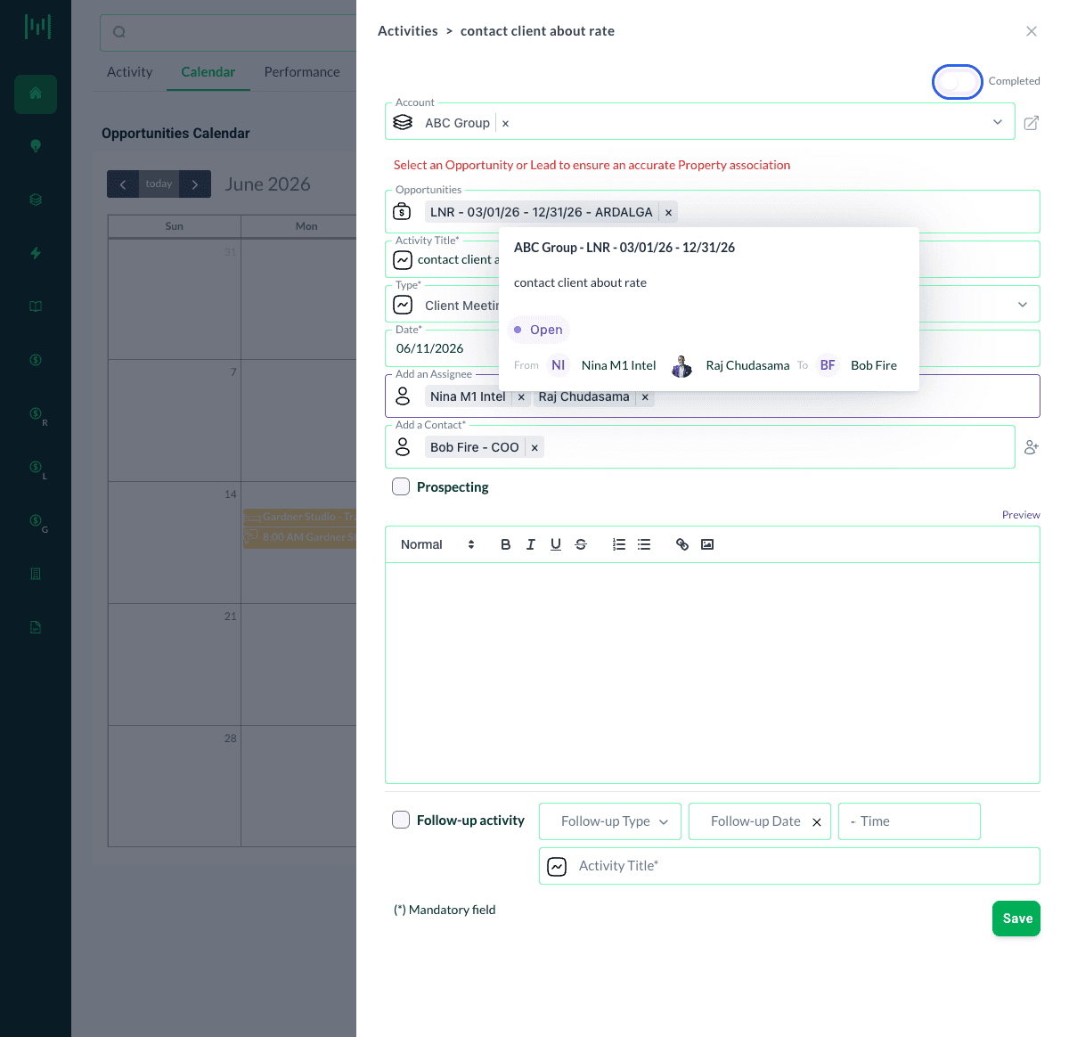The height and width of the screenshot is (1037, 1069).
Task: Apply italic formatting in editor
Action: pyautogui.click(x=531, y=544)
